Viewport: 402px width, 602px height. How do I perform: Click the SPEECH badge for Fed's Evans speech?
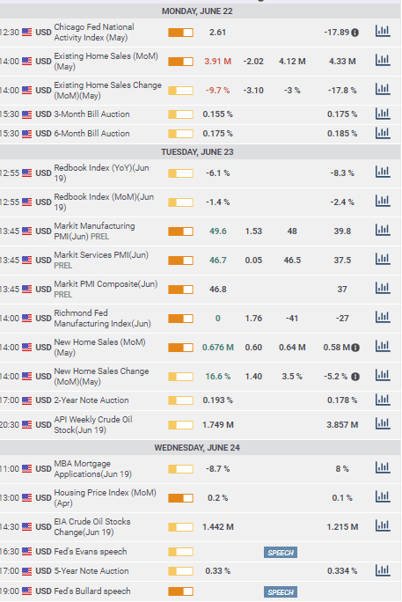[x=281, y=553]
